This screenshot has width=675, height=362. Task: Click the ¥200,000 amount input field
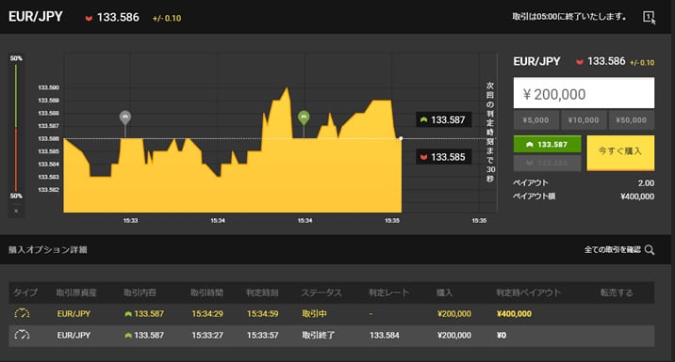(584, 93)
